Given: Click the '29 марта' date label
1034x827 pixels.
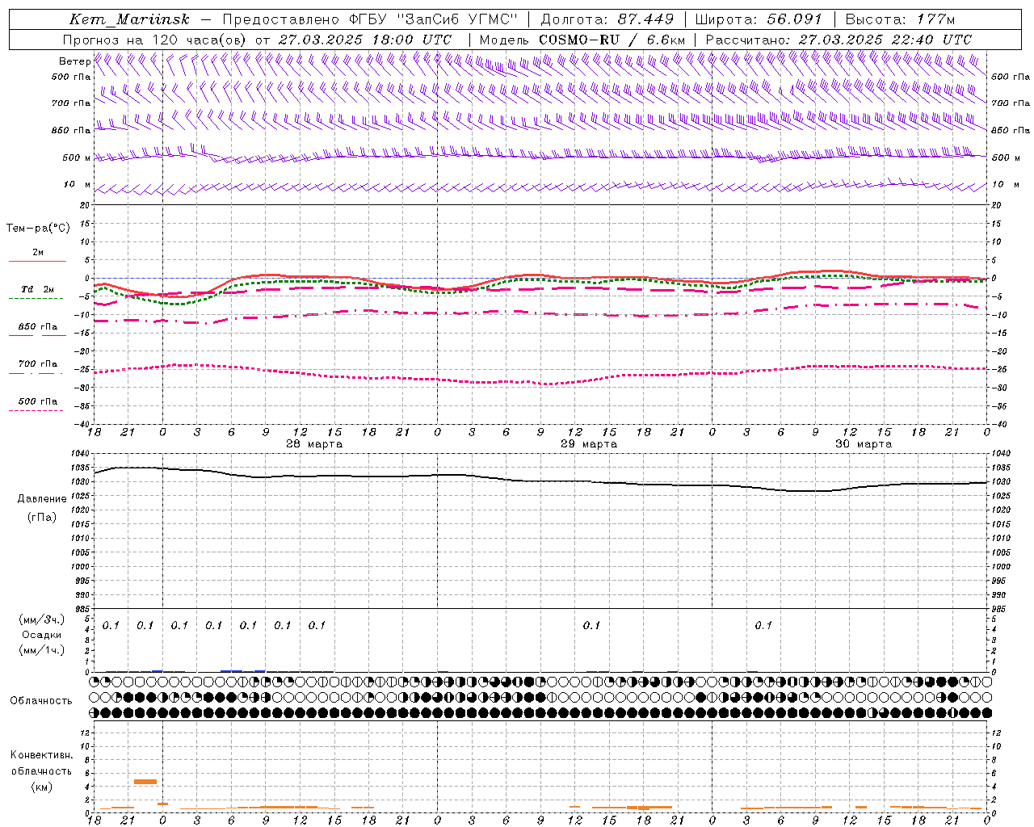Looking at the screenshot, I should coord(589,444).
